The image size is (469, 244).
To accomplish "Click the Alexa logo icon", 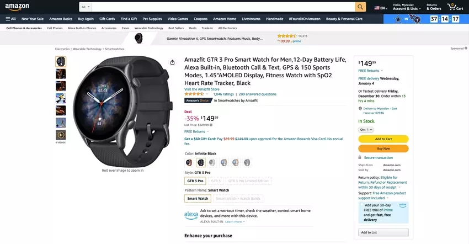I will tap(191, 214).
